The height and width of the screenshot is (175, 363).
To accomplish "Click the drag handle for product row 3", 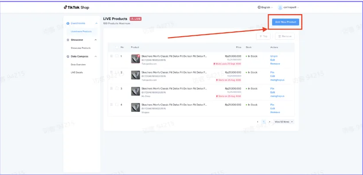I will tap(111, 88).
